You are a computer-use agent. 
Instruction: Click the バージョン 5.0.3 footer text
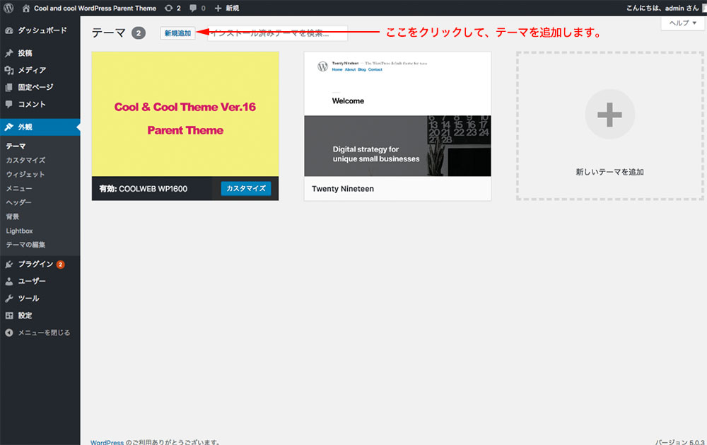point(680,442)
